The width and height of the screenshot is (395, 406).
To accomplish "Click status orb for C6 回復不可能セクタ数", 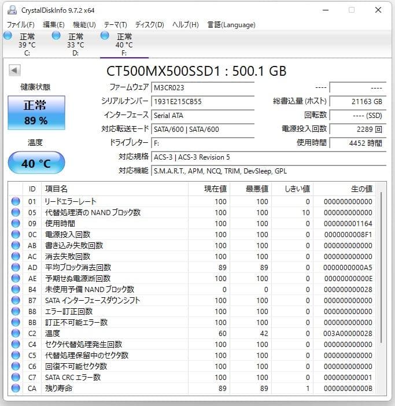I will pyautogui.click(x=16, y=367).
